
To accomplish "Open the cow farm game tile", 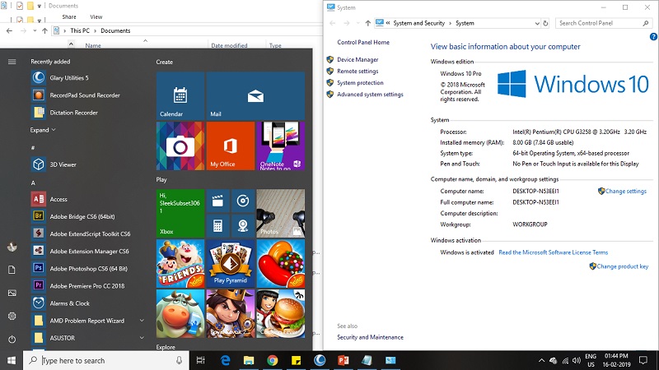I will [x=180, y=314].
